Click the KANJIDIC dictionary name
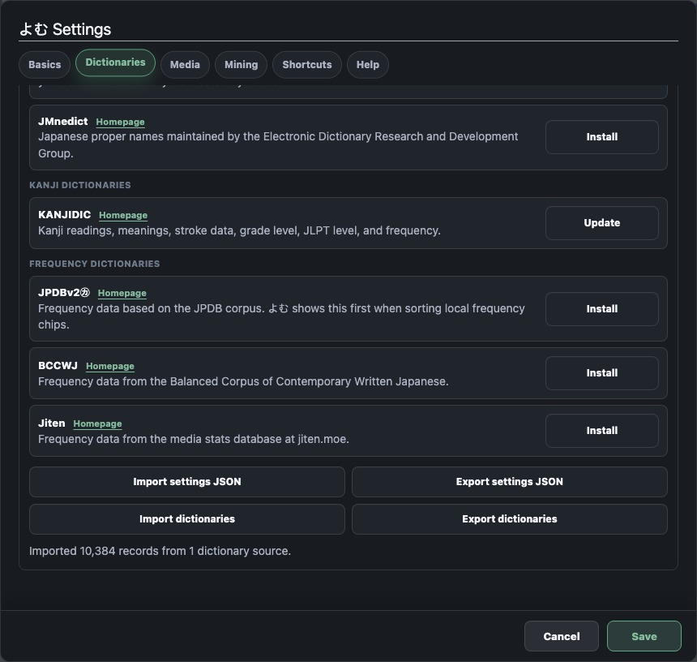This screenshot has width=697, height=662. click(x=65, y=215)
